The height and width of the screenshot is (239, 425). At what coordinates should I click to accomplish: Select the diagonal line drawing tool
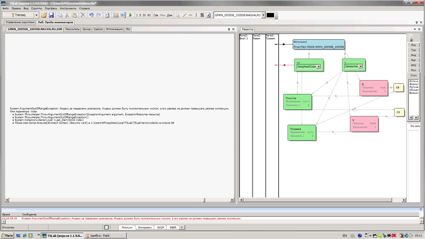pos(185,15)
